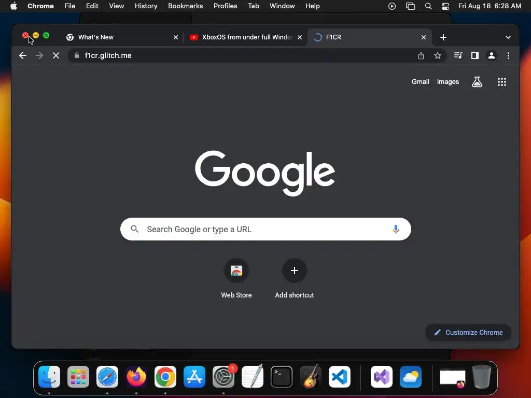Open the Gmail link
Image resolution: width=531 pixels, height=398 pixels.
420,81
